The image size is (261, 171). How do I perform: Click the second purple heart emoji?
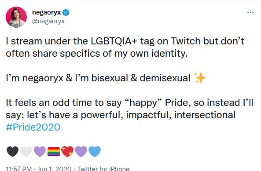coord(81,151)
